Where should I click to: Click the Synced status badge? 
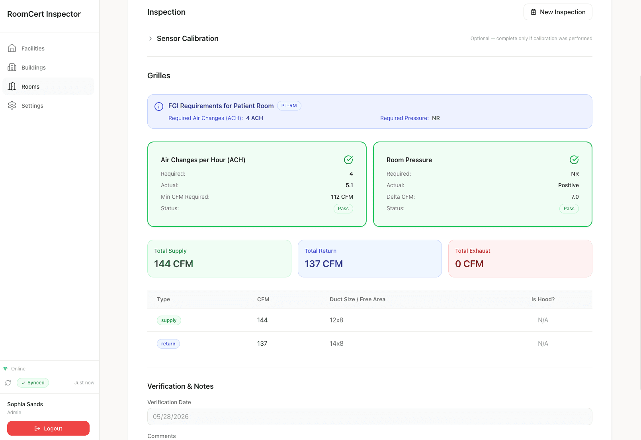point(33,383)
